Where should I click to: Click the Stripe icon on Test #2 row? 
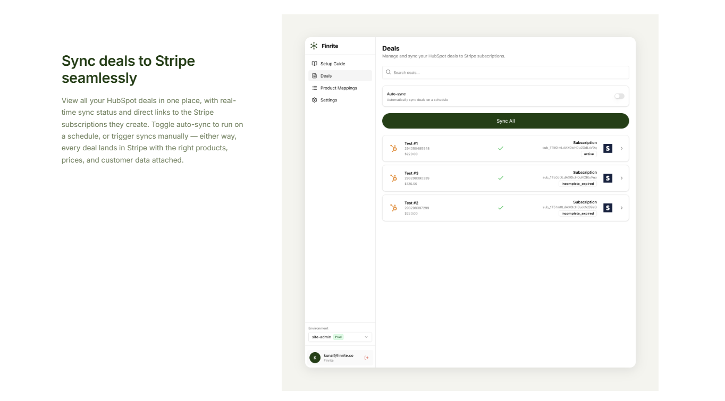608,208
